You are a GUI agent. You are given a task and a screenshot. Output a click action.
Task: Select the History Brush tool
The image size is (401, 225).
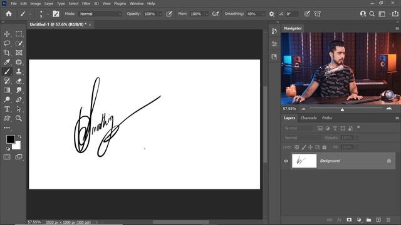point(7,81)
